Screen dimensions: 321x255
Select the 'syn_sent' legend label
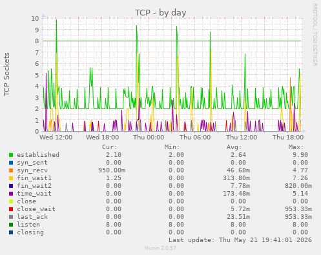click(32, 163)
